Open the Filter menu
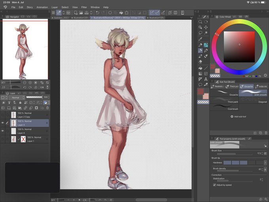Image resolution: width=269 pixels, height=202 pixels. pyautogui.click(x=84, y=7)
